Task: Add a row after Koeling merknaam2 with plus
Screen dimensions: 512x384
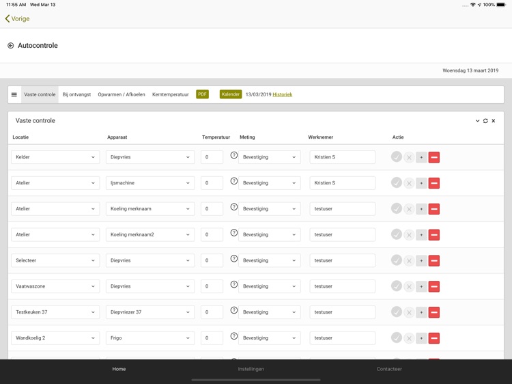Action: [x=421, y=234]
